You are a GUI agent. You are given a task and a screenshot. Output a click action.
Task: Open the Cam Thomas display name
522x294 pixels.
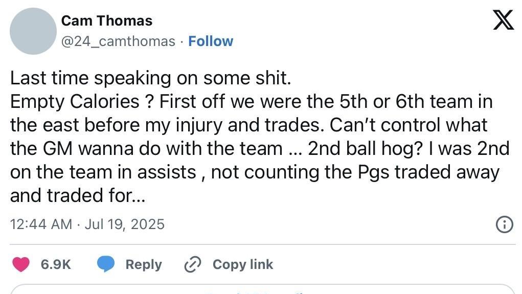(x=106, y=21)
